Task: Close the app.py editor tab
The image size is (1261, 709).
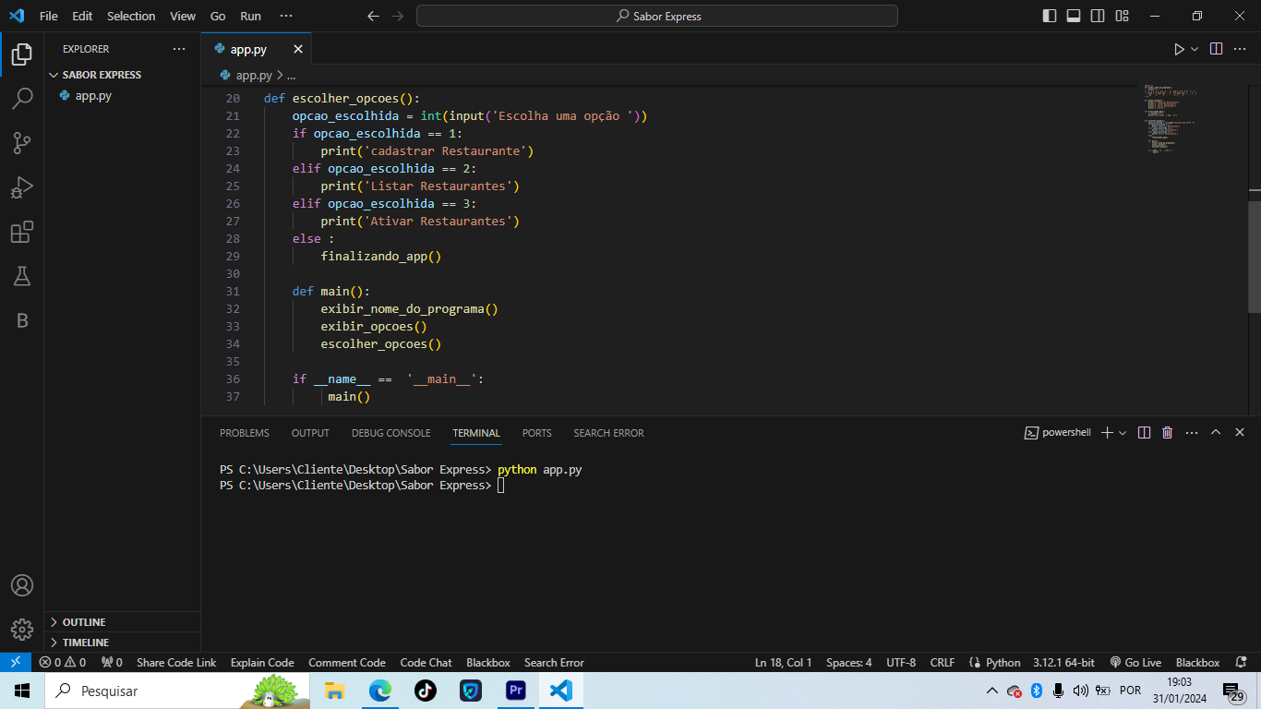Action: pyautogui.click(x=298, y=49)
